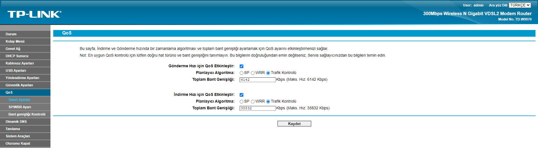Image resolution: width=538 pixels, height=148 pixels.
Task: Open the Kolay Menü item
Action: (25, 41)
